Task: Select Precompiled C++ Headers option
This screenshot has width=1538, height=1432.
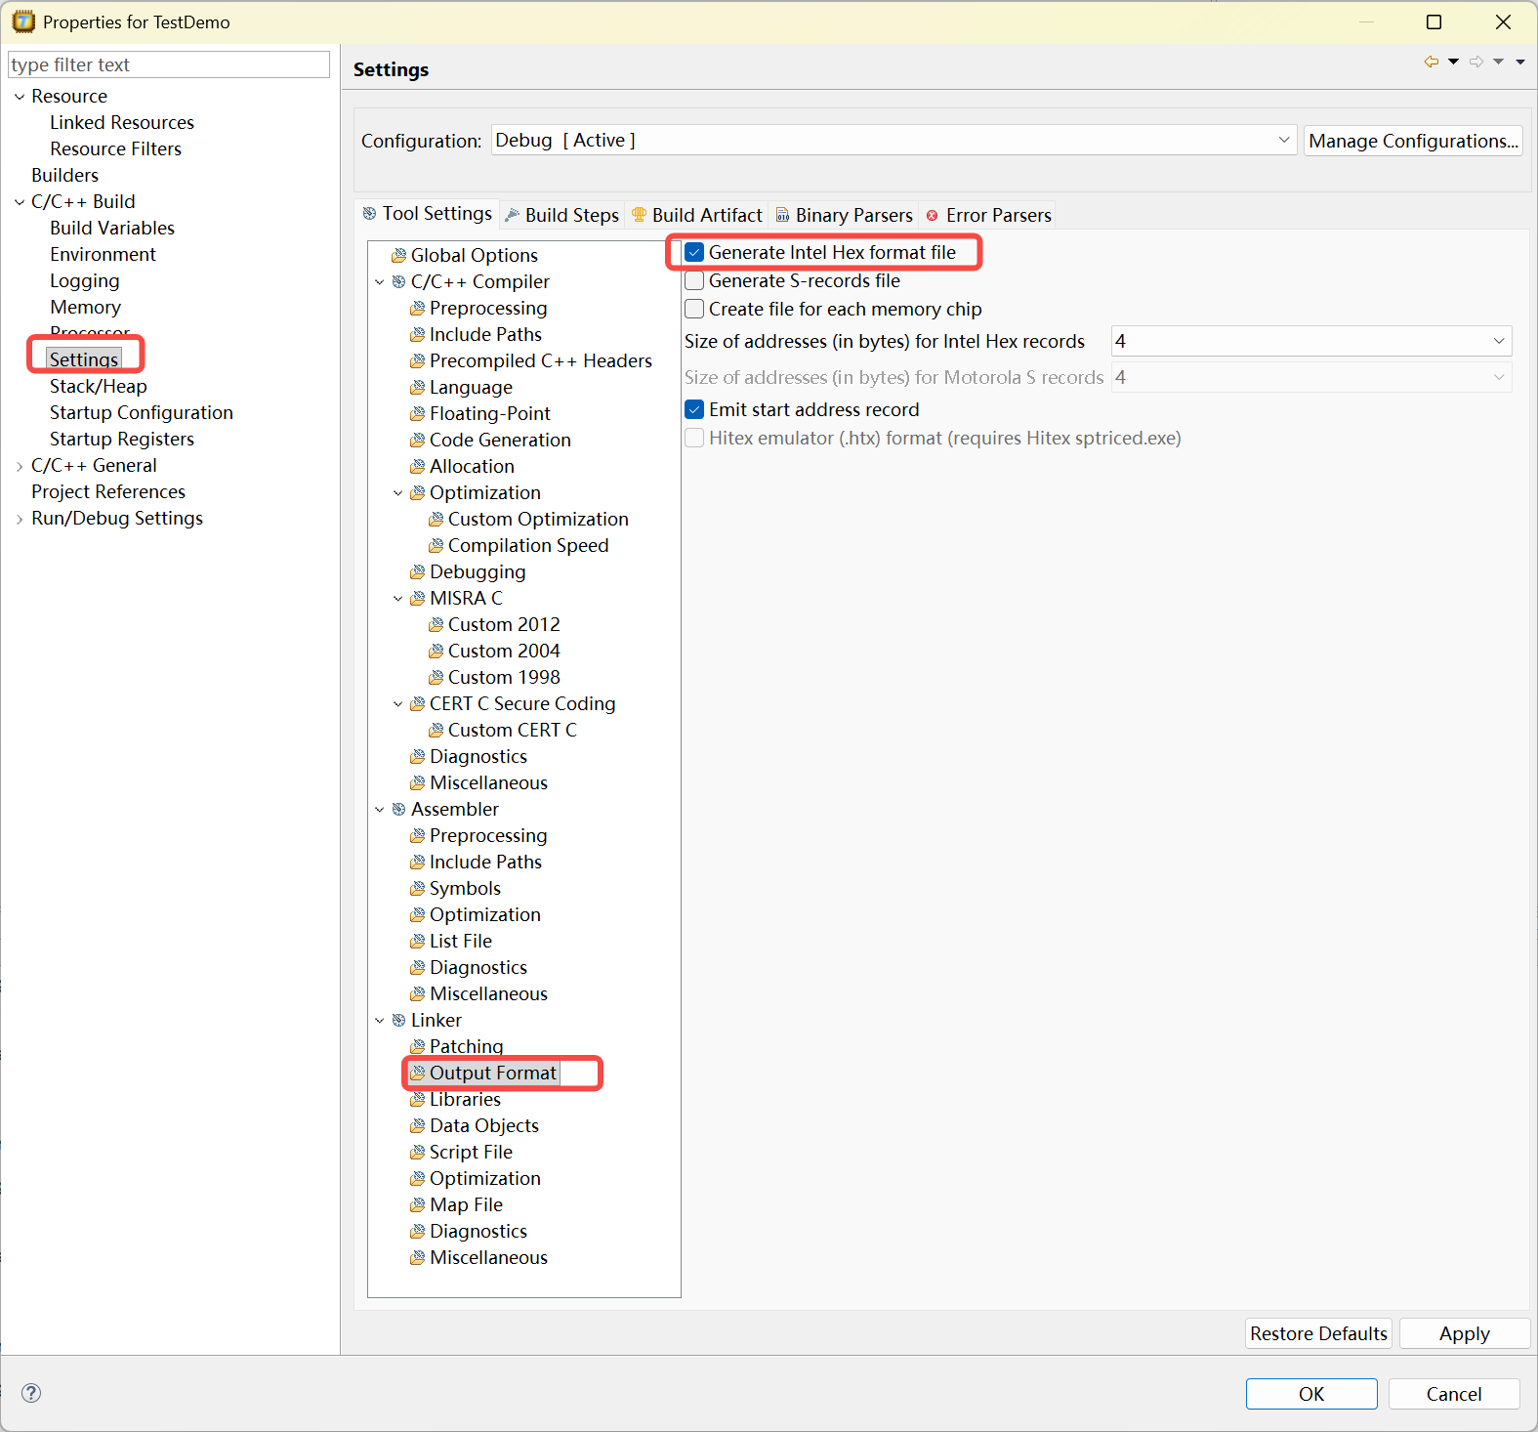Action: click(541, 360)
